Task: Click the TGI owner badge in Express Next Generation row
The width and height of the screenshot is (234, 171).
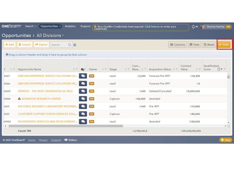Action: tap(91, 91)
